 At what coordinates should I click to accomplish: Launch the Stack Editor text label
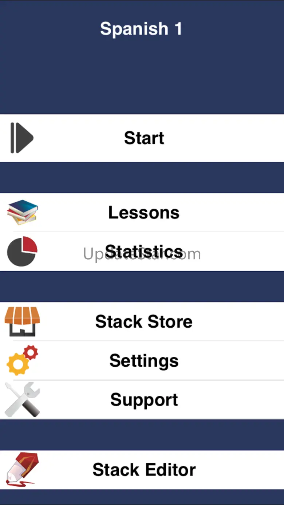coord(144,470)
